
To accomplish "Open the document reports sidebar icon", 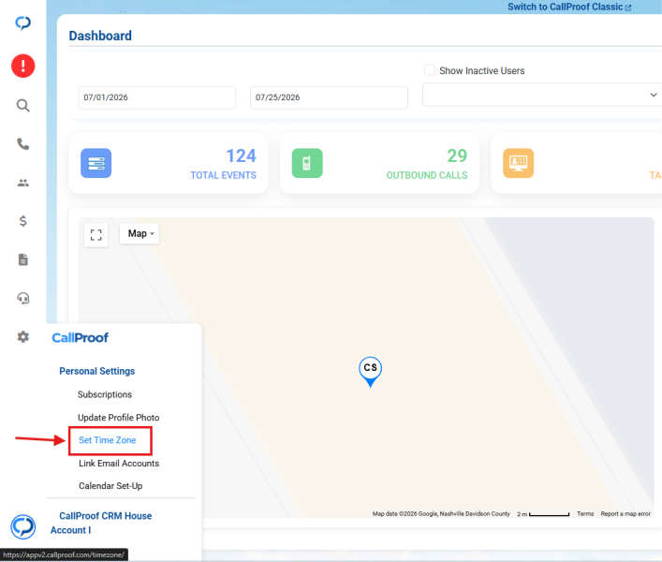I will [x=22, y=259].
